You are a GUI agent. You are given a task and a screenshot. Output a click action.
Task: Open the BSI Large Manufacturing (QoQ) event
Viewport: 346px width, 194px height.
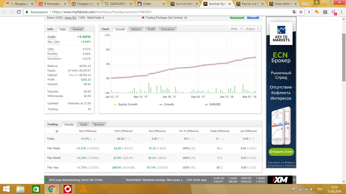coord(76,180)
